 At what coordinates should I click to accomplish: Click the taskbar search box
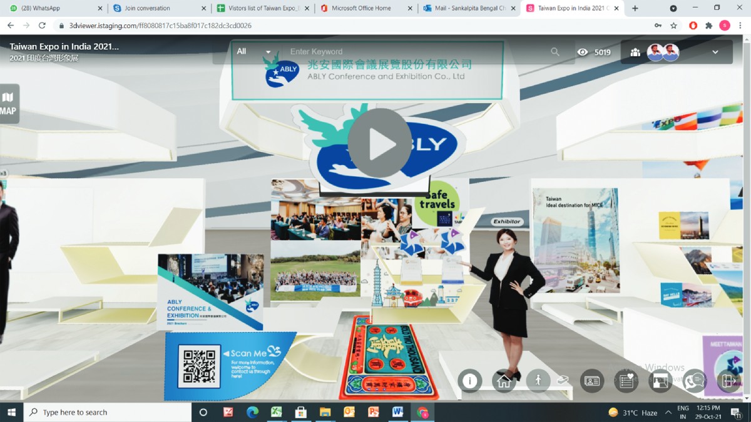click(x=107, y=412)
